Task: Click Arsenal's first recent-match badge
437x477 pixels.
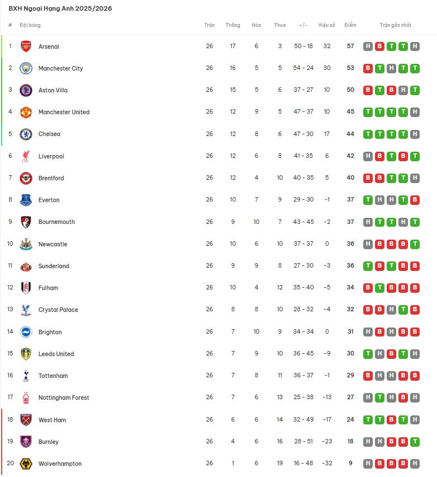Action: [368, 46]
